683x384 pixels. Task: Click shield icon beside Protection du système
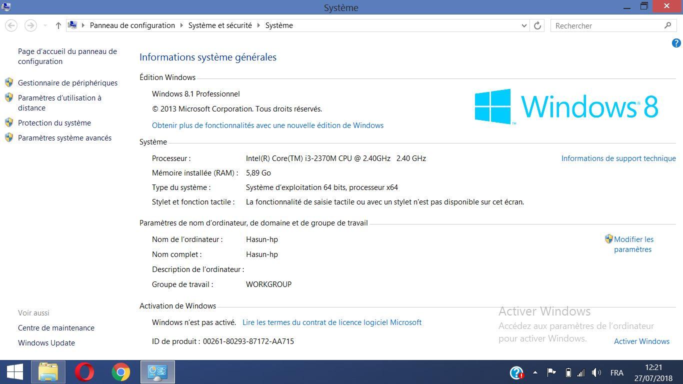click(8, 122)
